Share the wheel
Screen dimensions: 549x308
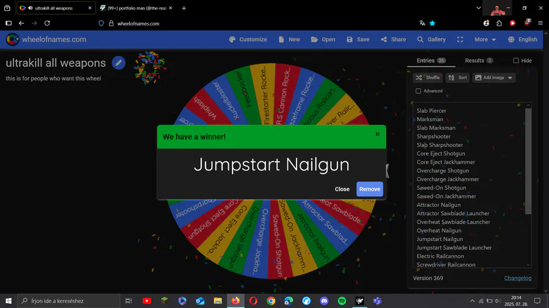tap(393, 40)
